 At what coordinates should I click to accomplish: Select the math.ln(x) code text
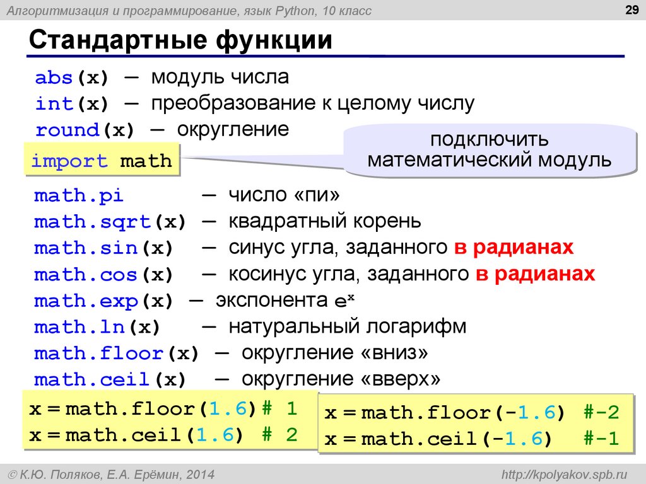point(97,328)
